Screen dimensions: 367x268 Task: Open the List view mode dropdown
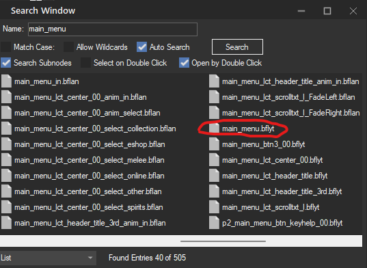click(x=48, y=258)
